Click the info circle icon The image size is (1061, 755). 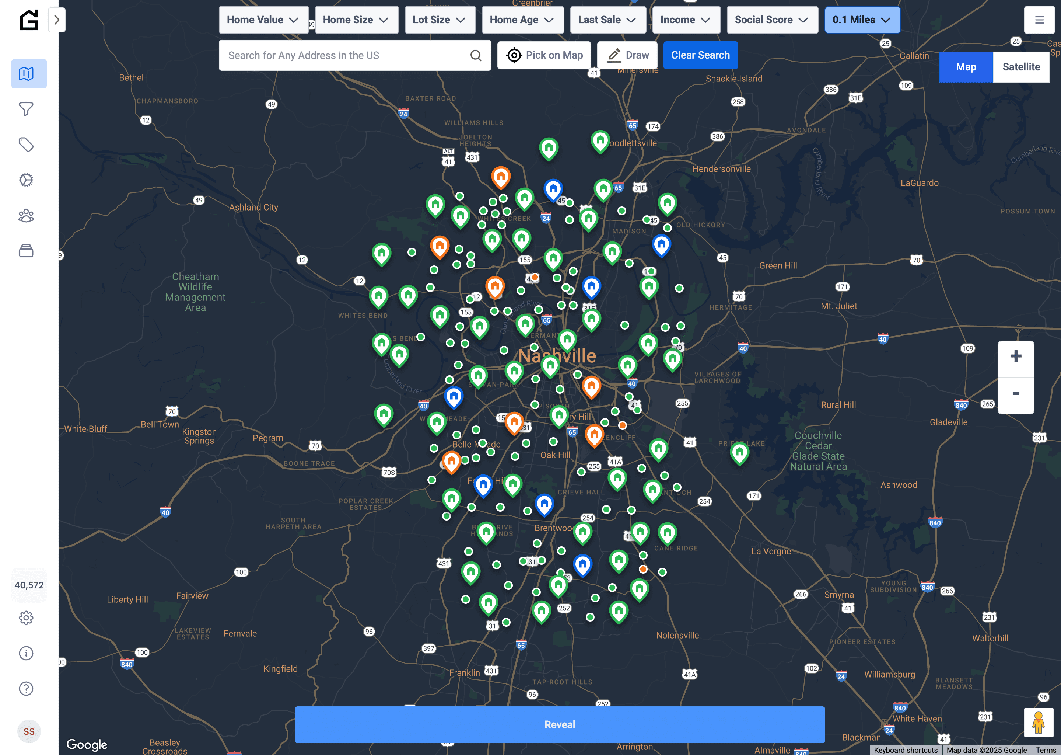pyautogui.click(x=27, y=653)
